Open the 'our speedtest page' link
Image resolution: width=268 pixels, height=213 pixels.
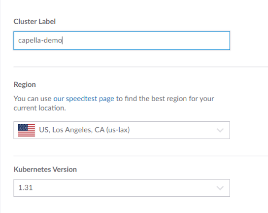[84, 99]
